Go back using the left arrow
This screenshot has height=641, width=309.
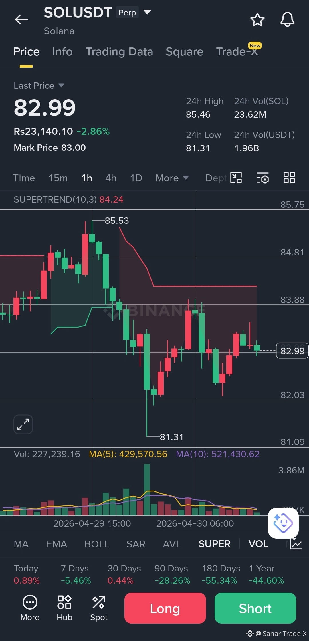(21, 19)
